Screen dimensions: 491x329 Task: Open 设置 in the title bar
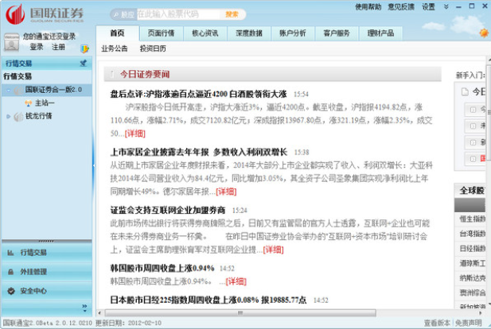click(428, 7)
